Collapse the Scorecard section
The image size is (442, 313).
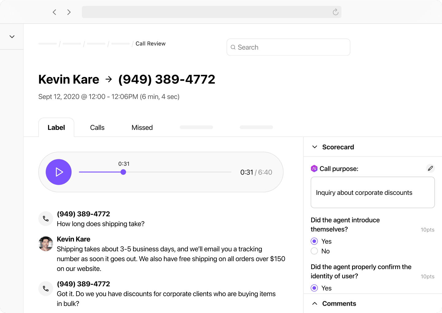point(315,147)
